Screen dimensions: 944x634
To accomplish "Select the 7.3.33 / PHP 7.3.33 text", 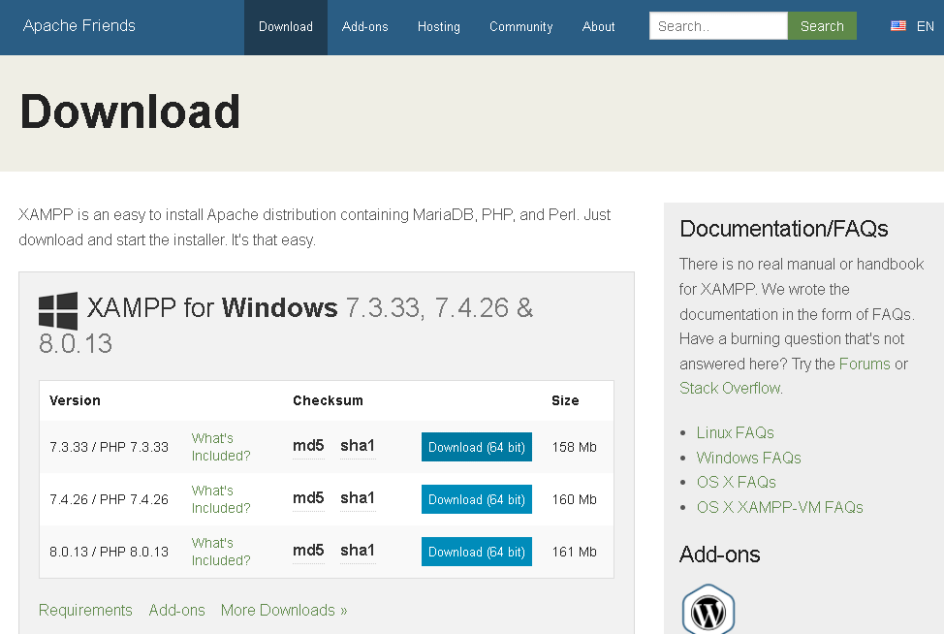I will [109, 447].
